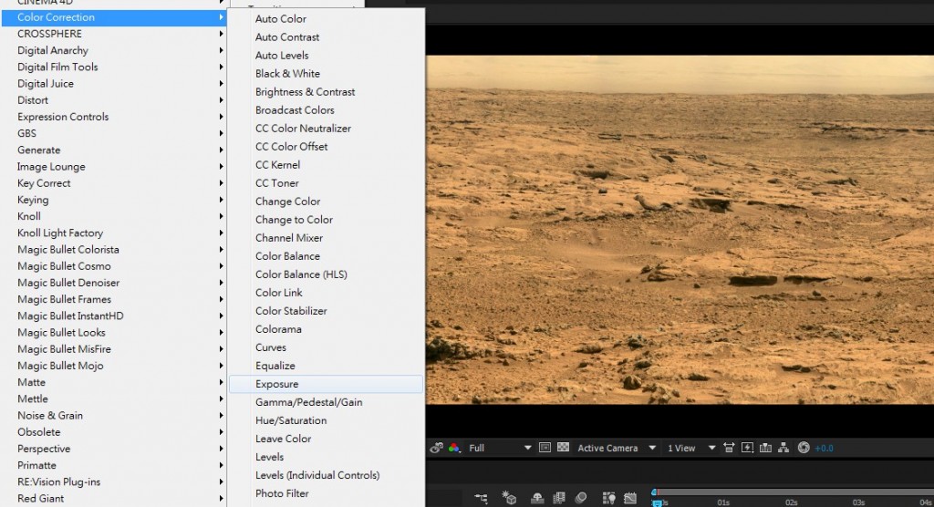Click the Reset Exposure aperture icon
The image size is (934, 507).
coord(804,448)
